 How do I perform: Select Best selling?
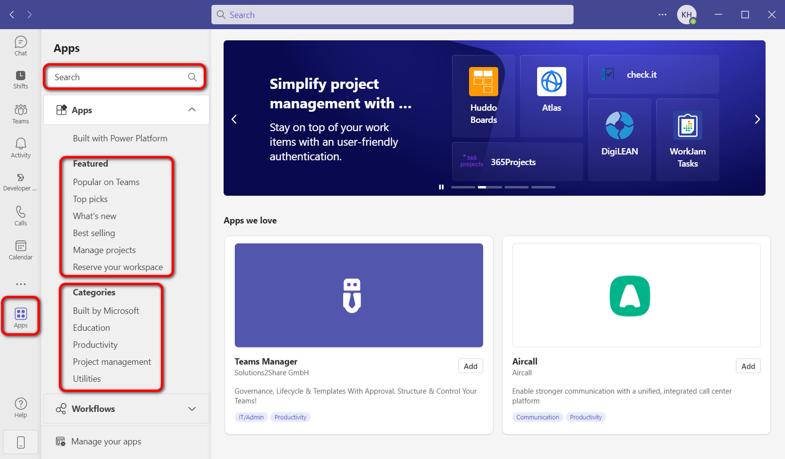coord(94,233)
